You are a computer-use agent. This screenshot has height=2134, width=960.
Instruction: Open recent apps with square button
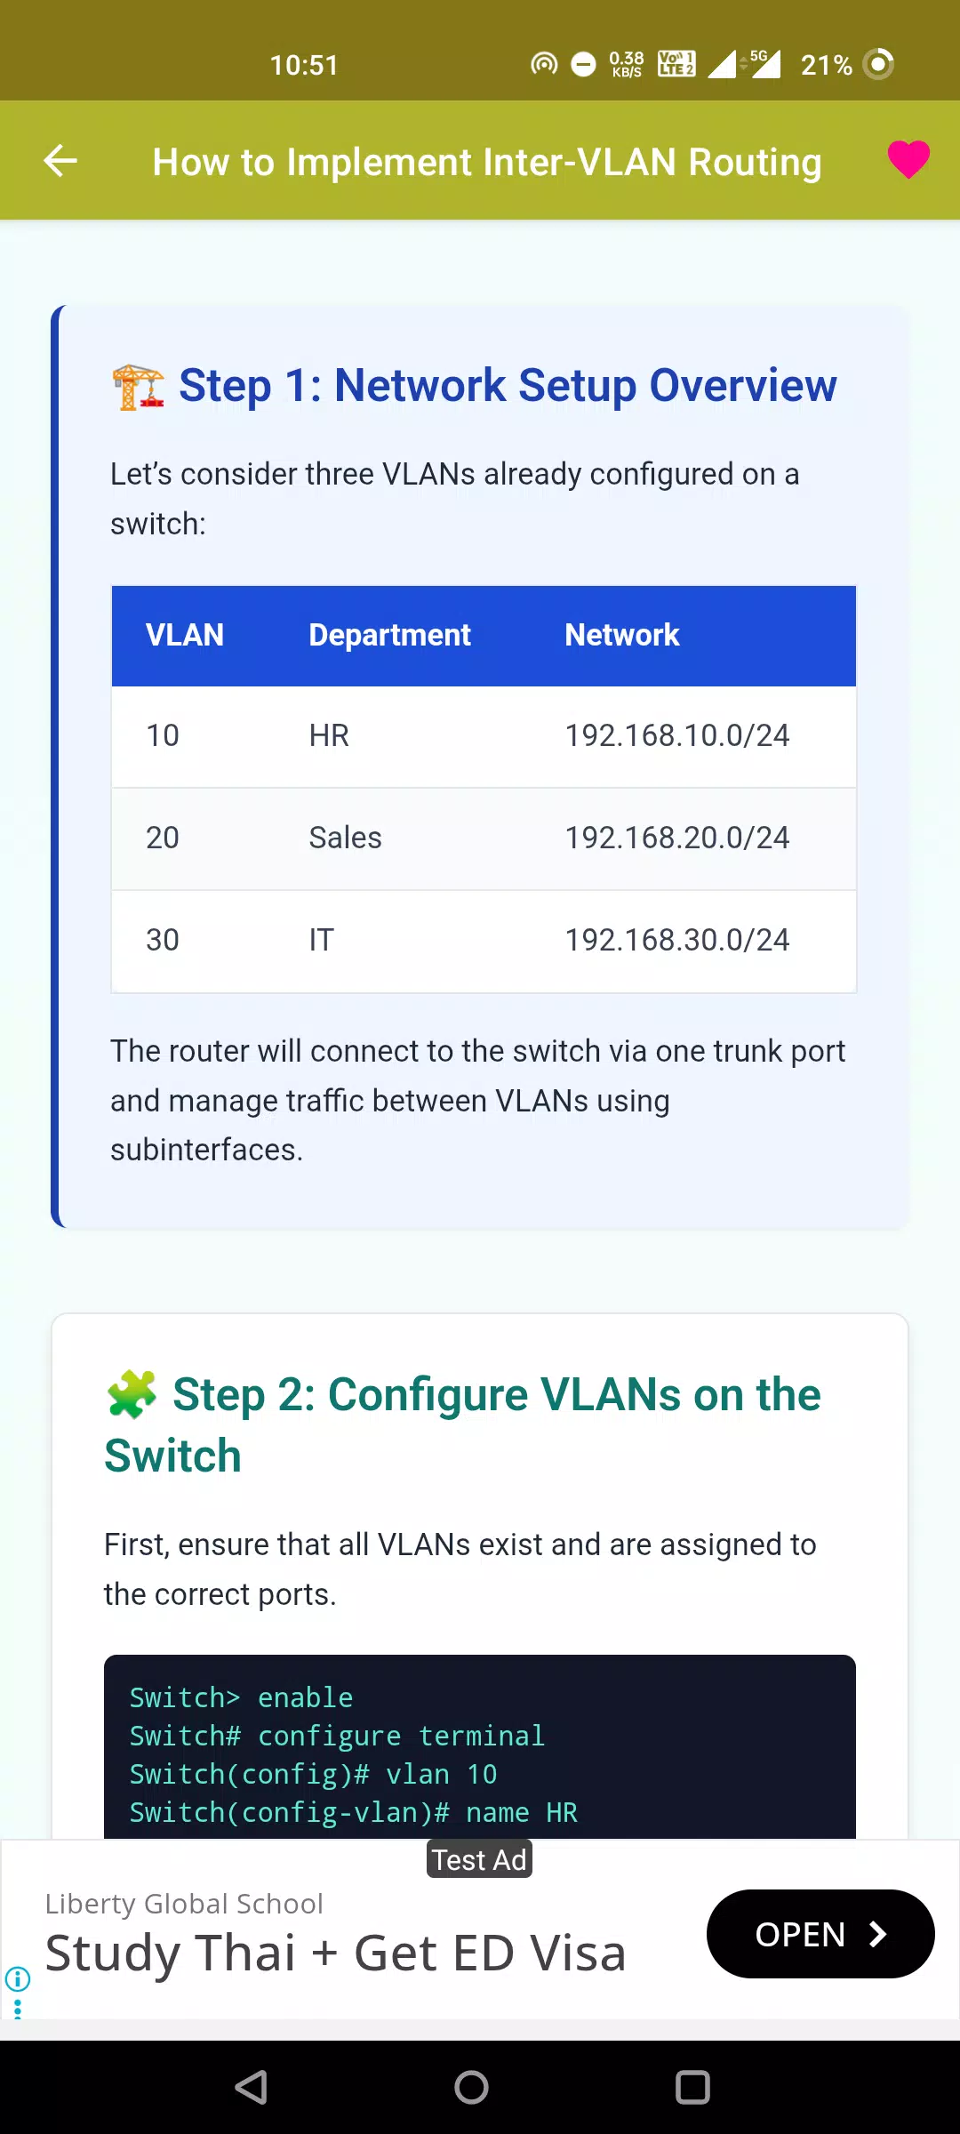click(692, 2087)
